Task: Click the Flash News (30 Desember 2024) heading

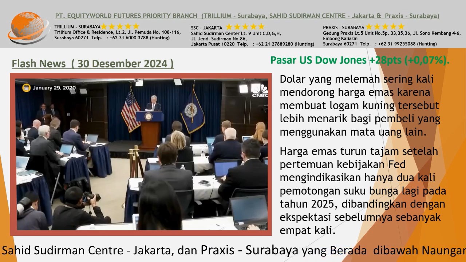Action: click(92, 64)
